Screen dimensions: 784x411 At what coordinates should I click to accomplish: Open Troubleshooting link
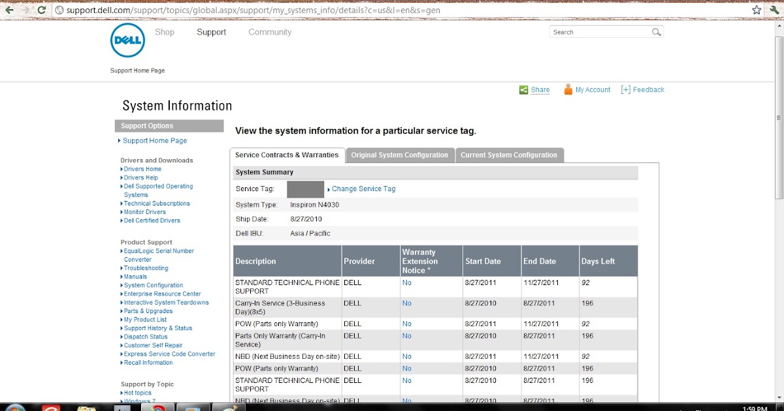146,268
